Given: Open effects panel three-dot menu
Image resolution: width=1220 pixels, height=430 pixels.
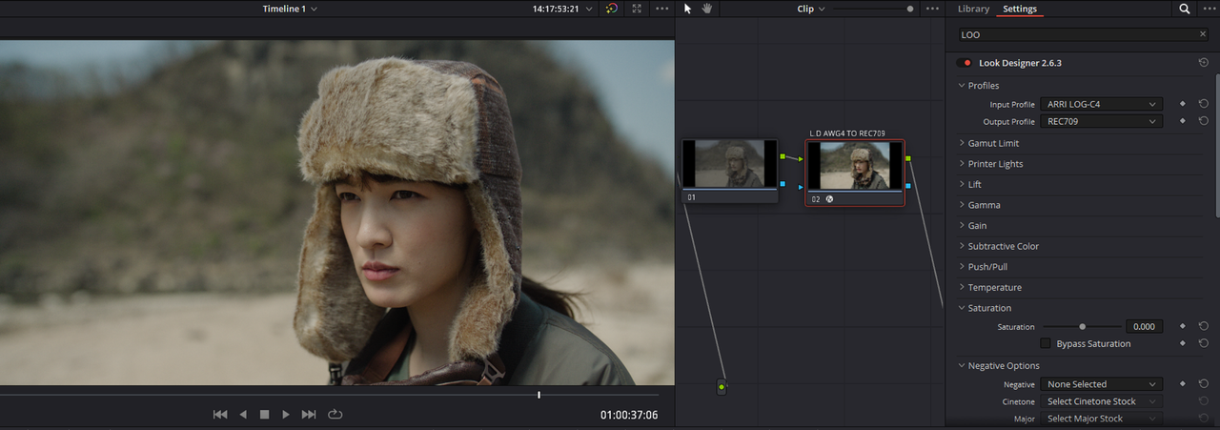Looking at the screenshot, I should (x=1210, y=9).
